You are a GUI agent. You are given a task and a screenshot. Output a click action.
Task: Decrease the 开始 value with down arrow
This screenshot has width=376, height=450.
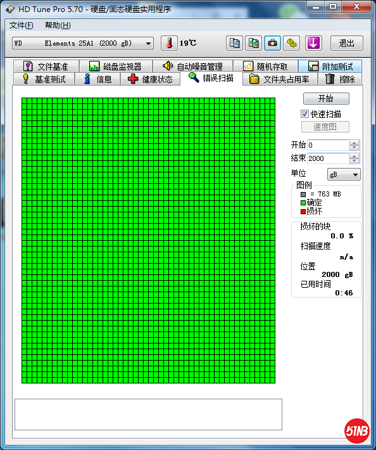point(354,148)
